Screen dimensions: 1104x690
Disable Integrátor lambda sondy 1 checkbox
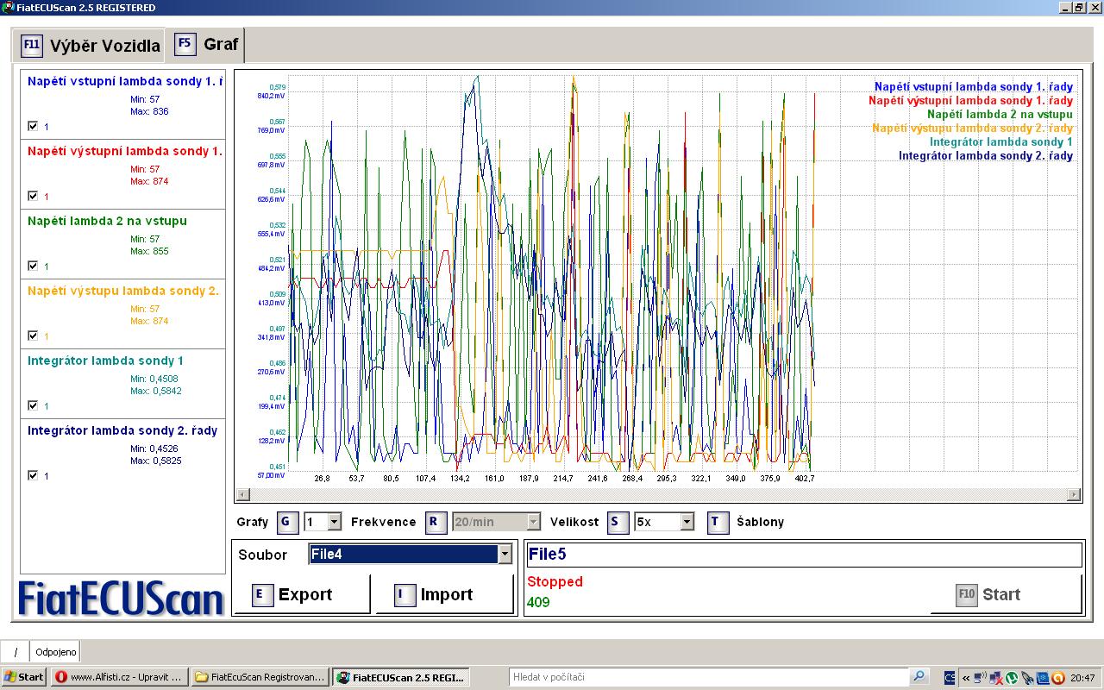coord(33,405)
